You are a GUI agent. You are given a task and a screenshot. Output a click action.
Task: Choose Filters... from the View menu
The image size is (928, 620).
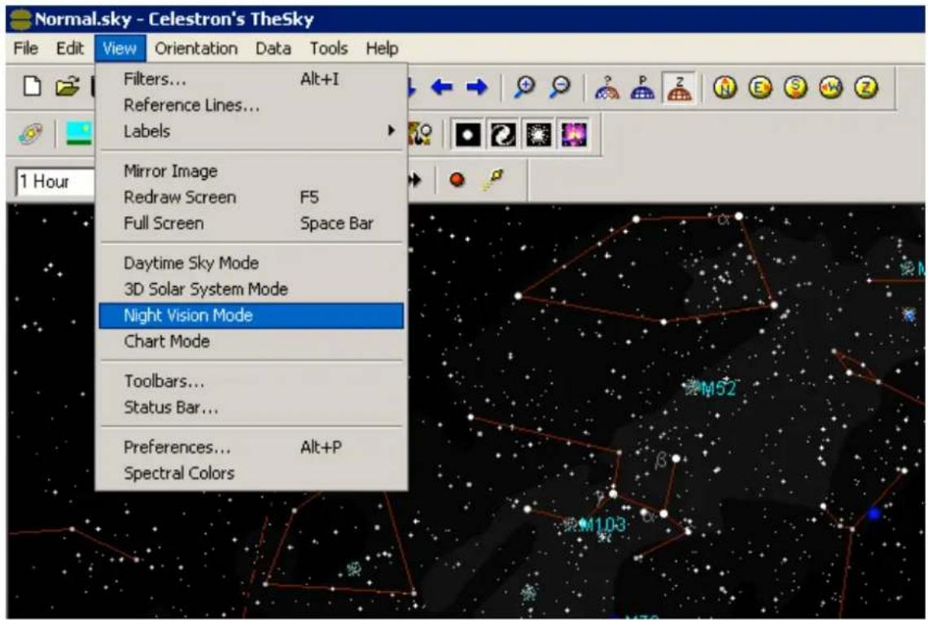pyautogui.click(x=252, y=79)
